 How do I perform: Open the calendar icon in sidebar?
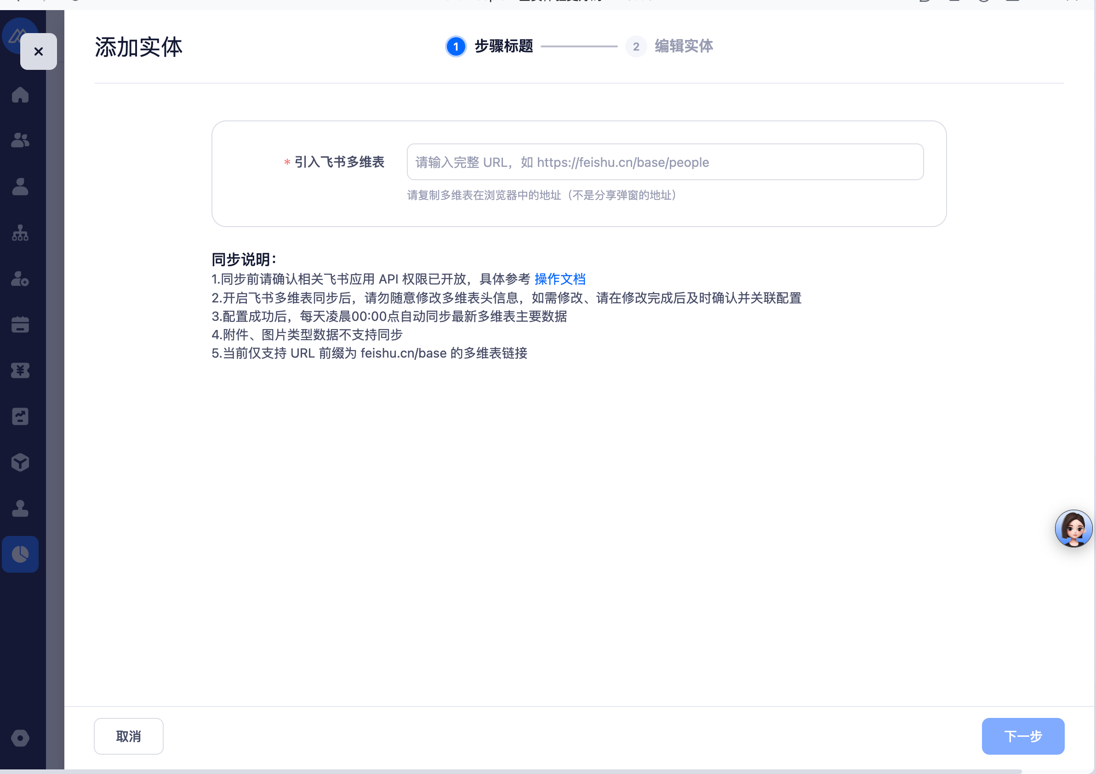coord(20,324)
